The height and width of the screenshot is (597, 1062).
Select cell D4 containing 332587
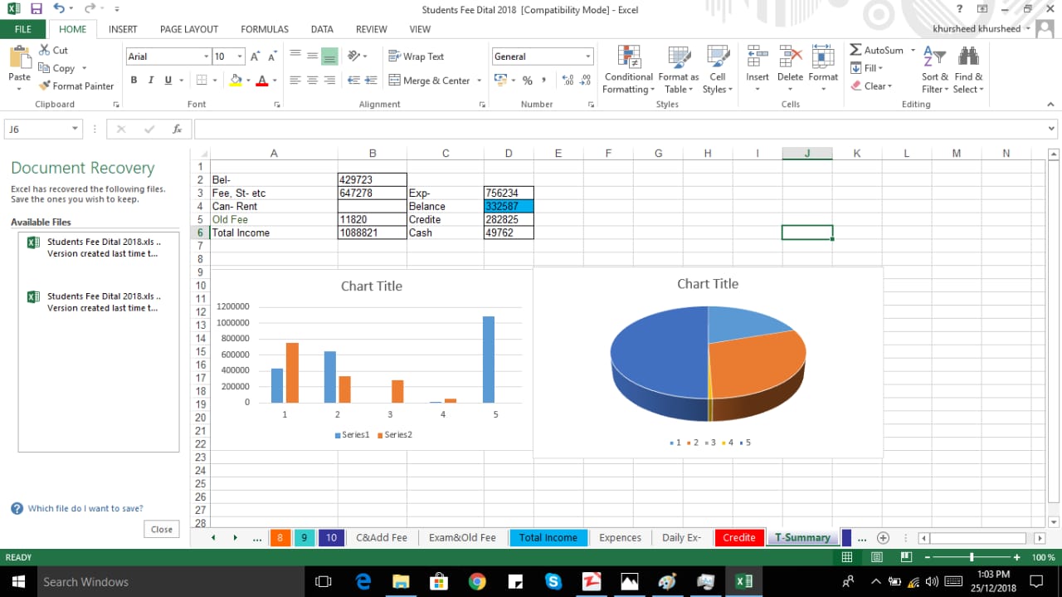[508, 206]
